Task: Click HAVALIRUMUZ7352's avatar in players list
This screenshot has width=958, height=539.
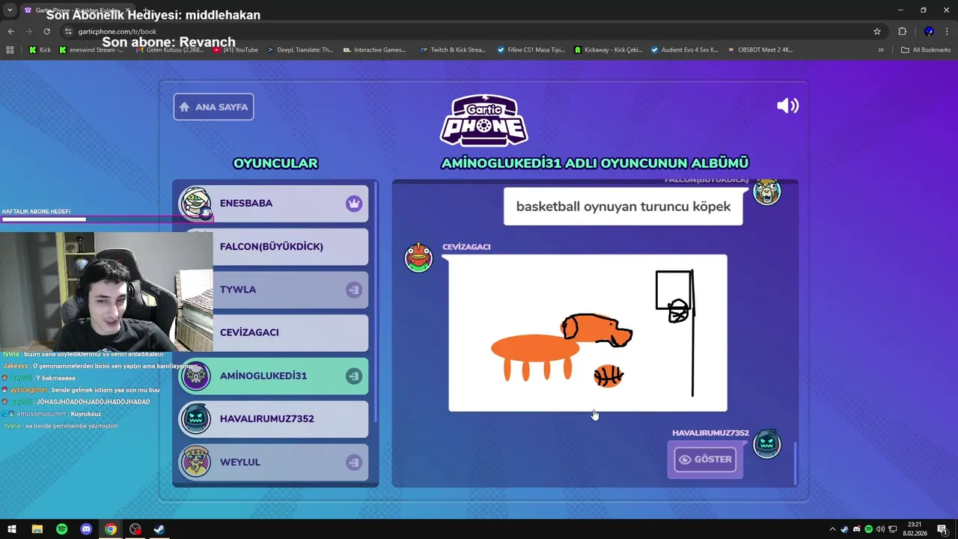Action: pyautogui.click(x=195, y=419)
